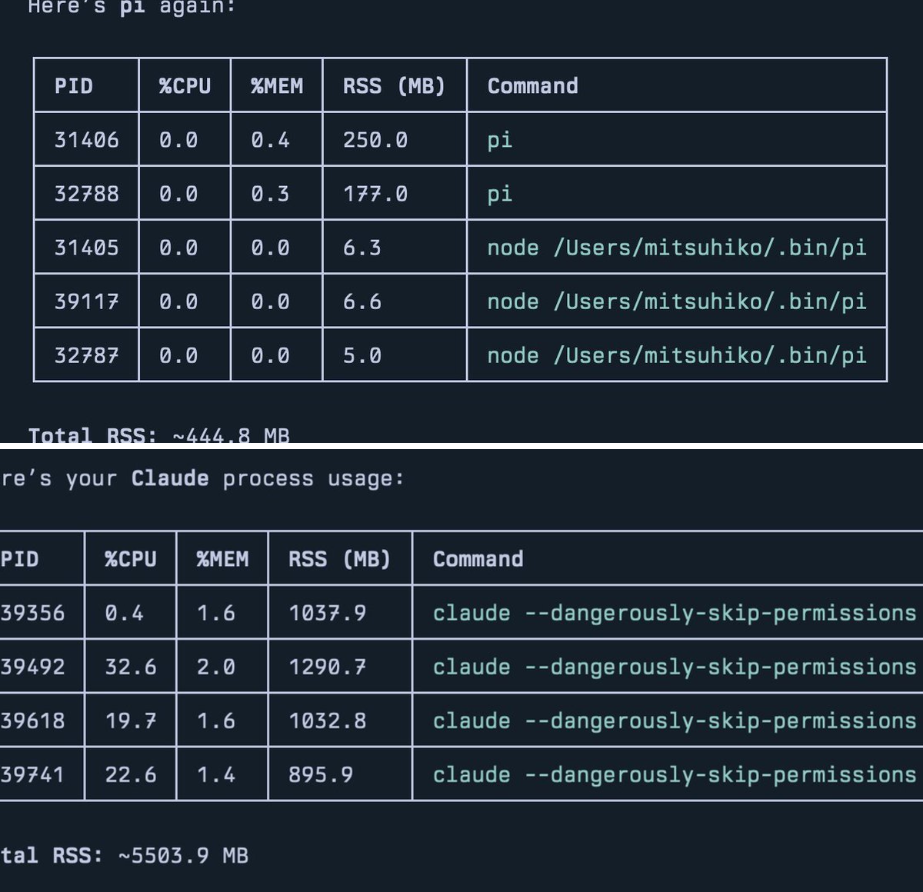Screen dimensions: 923x892
Task: Click %CPU 0.0 in row 39117
Action: [178, 301]
